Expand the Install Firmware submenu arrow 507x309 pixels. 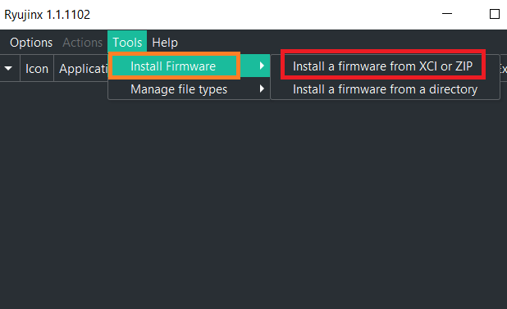click(x=262, y=66)
